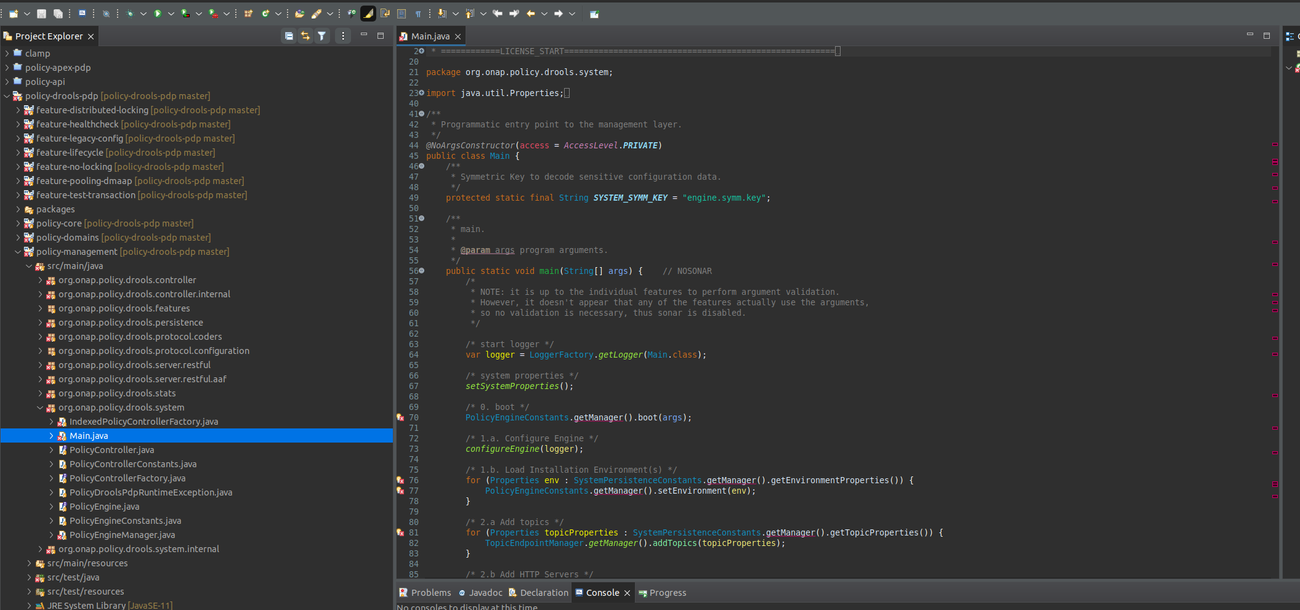This screenshot has height=610, width=1300.
Task: Start debugging with the bug icon
Action: 130,14
